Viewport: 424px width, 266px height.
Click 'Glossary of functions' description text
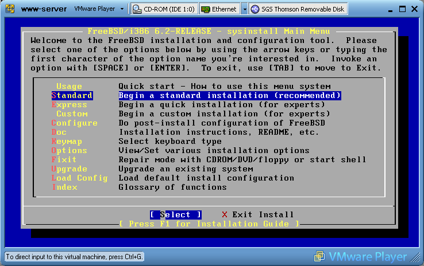tap(172, 187)
